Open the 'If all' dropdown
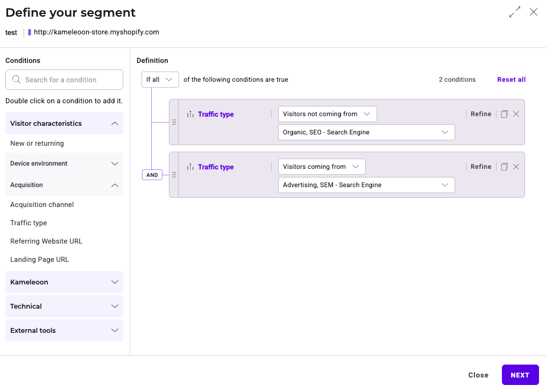The height and width of the screenshot is (392, 546). click(160, 80)
